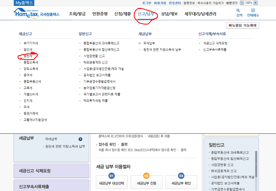Select 증권거래세 menu item
Screen dimensions: 276x191
(31, 114)
